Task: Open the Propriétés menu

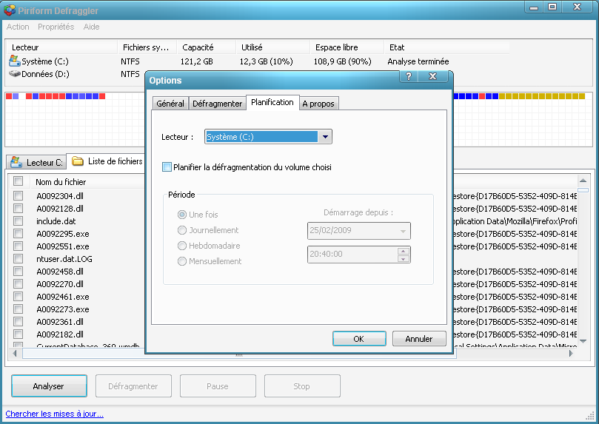Action: point(56,27)
